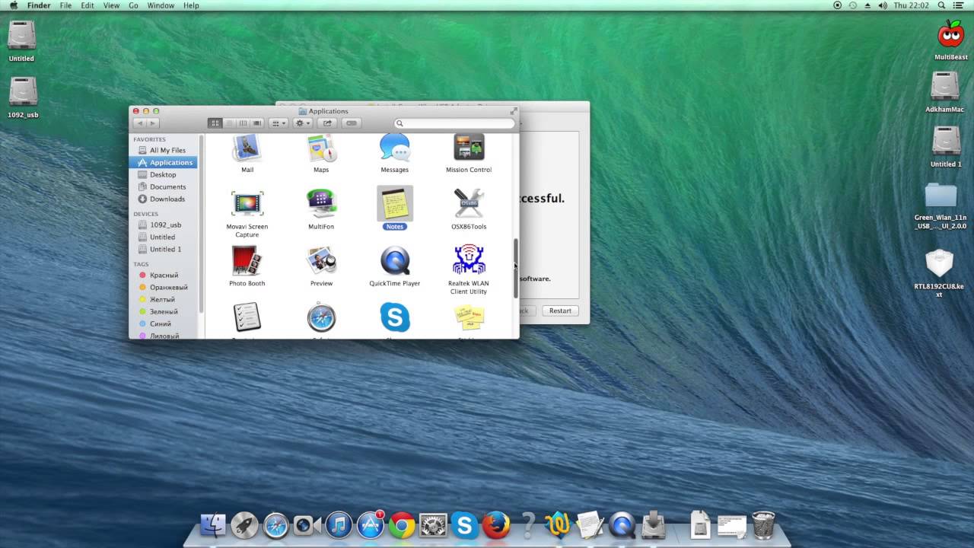Select the Movavi Screen Capture app icon
974x548 pixels.
[x=247, y=204]
